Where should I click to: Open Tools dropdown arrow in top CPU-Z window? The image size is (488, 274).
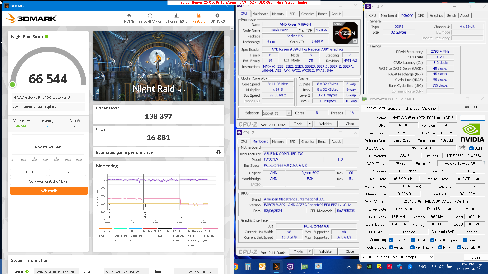pyautogui.click(x=310, y=124)
